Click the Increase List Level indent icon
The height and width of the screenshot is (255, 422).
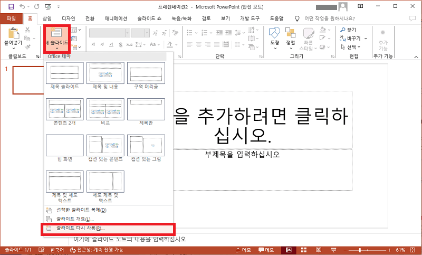(x=228, y=33)
